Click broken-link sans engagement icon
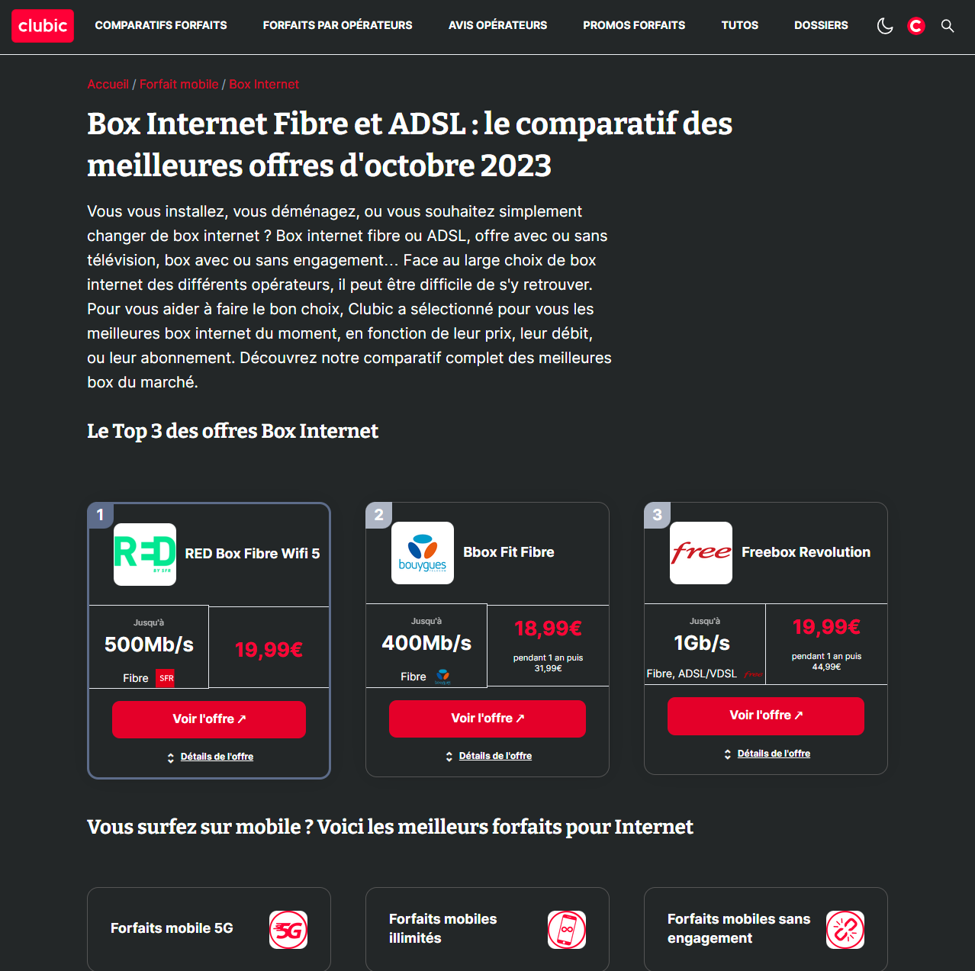 click(845, 930)
